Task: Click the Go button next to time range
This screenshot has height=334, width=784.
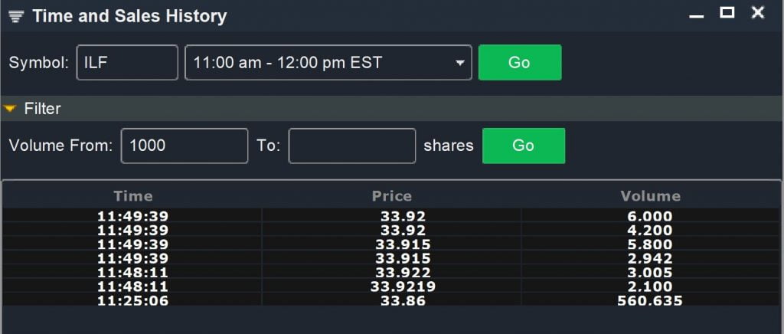Action: pyautogui.click(x=520, y=63)
